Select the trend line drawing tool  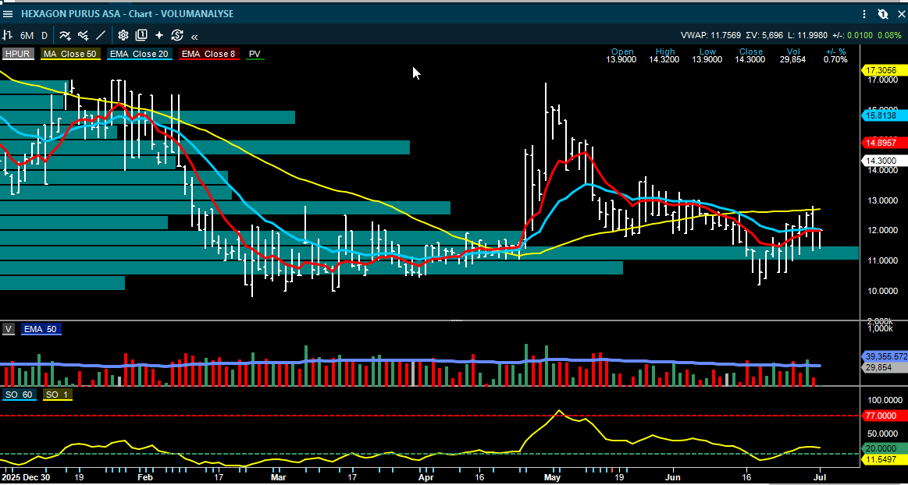coord(101,35)
